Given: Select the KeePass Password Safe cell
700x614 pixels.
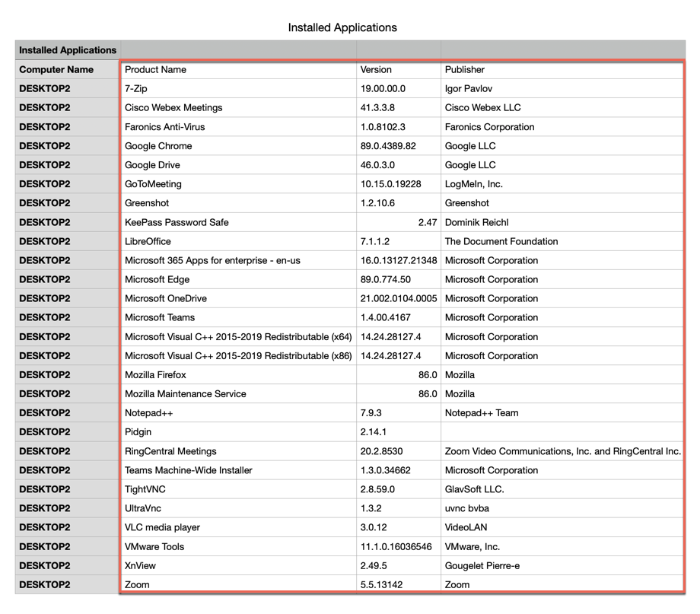Looking at the screenshot, I should 238,222.
